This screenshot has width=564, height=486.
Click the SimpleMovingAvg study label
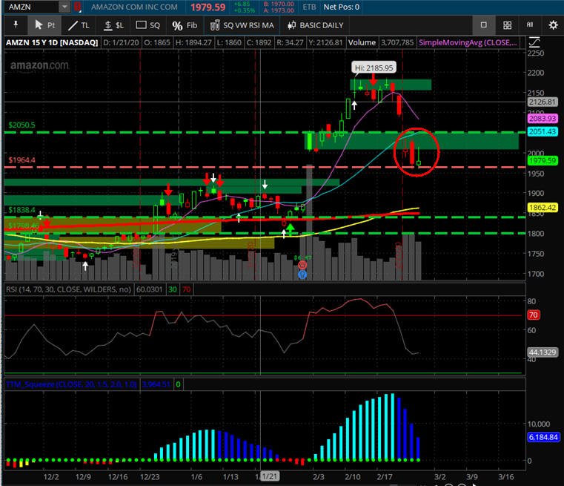point(468,42)
